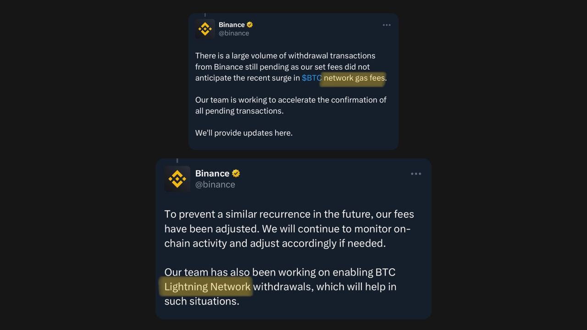Viewport: 587px width, 330px height.
Task: Click the "We'll provide updates here." line
Action: click(244, 133)
